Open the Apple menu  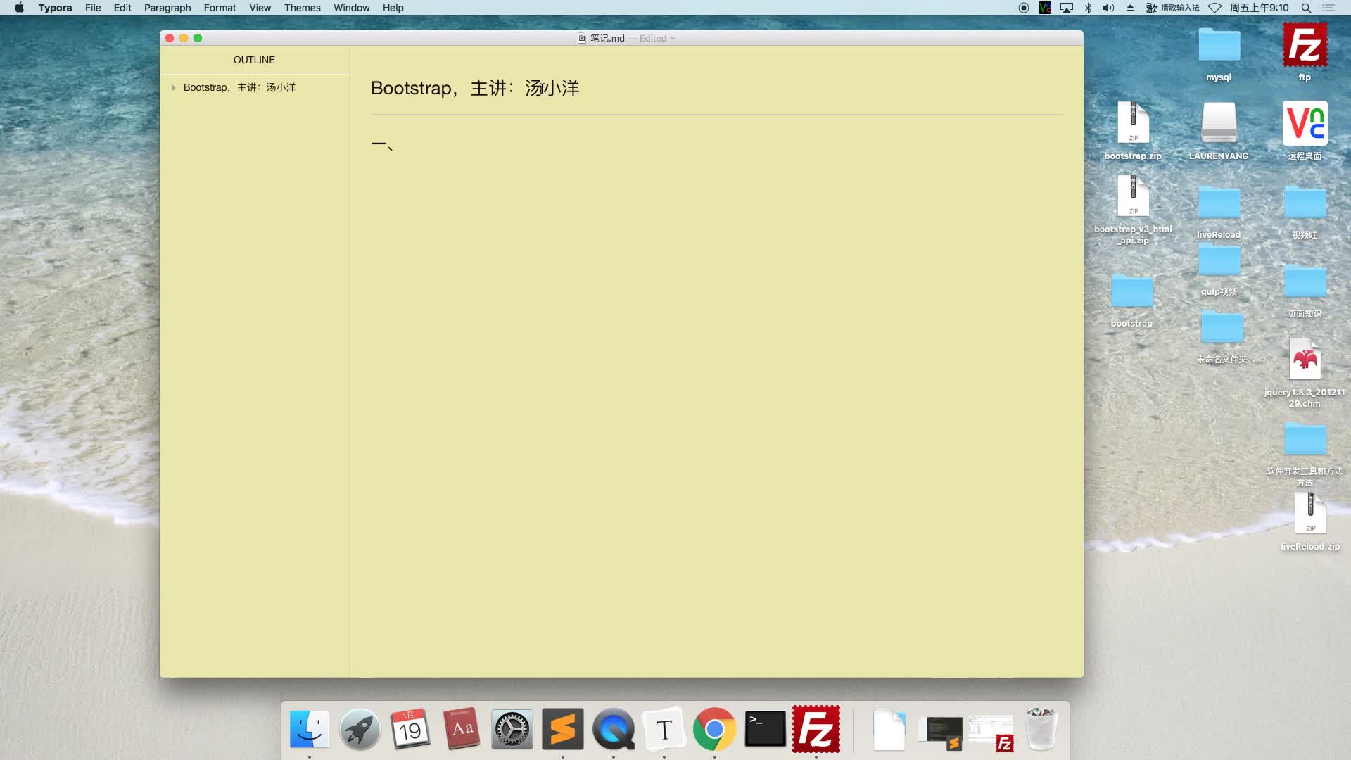(19, 8)
